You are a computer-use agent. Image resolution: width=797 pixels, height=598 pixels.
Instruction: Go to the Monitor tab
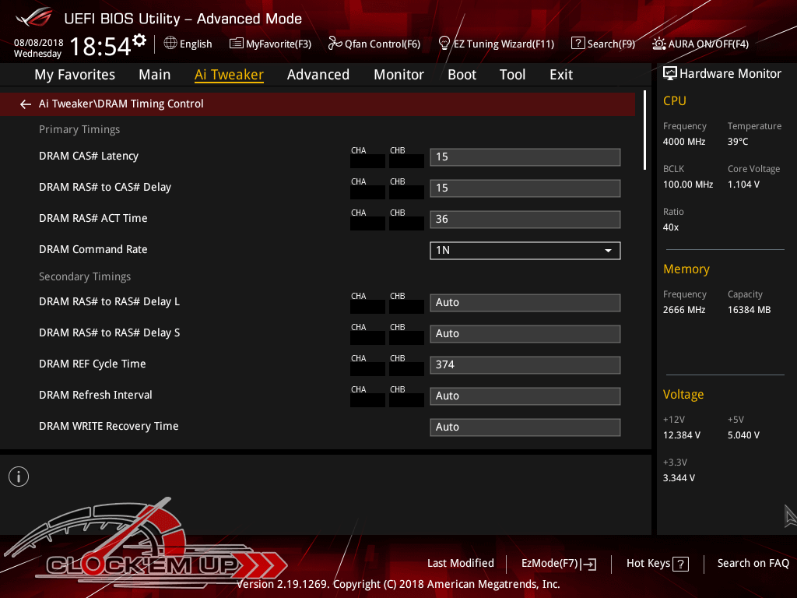click(x=398, y=75)
